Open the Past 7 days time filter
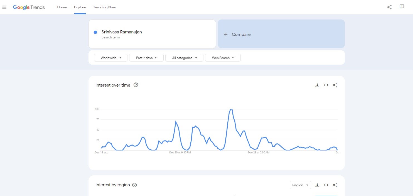413x196 pixels. [146, 58]
